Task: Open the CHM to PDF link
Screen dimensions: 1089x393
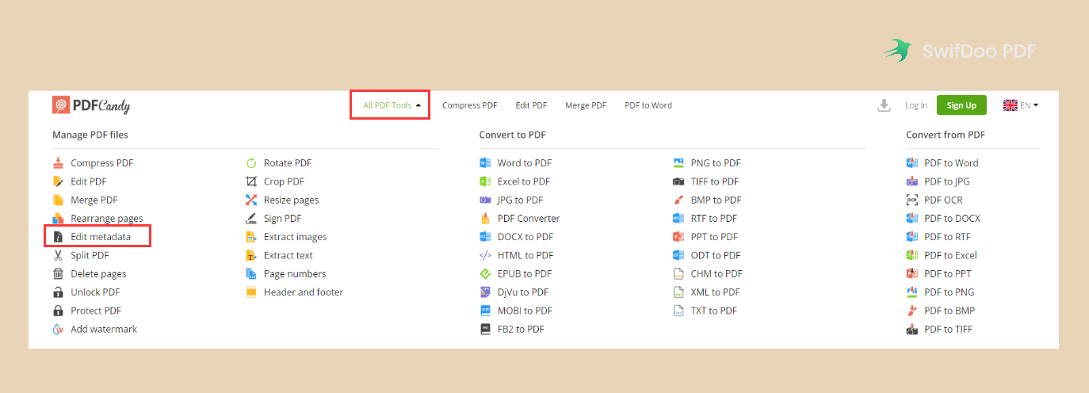Action: pos(716,273)
